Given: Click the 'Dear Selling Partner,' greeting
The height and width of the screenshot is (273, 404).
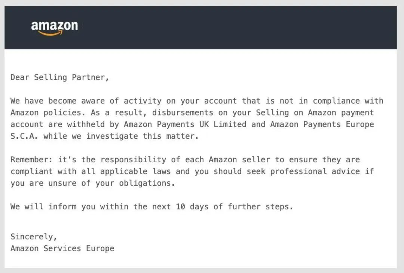Looking at the screenshot, I should tap(60, 77).
